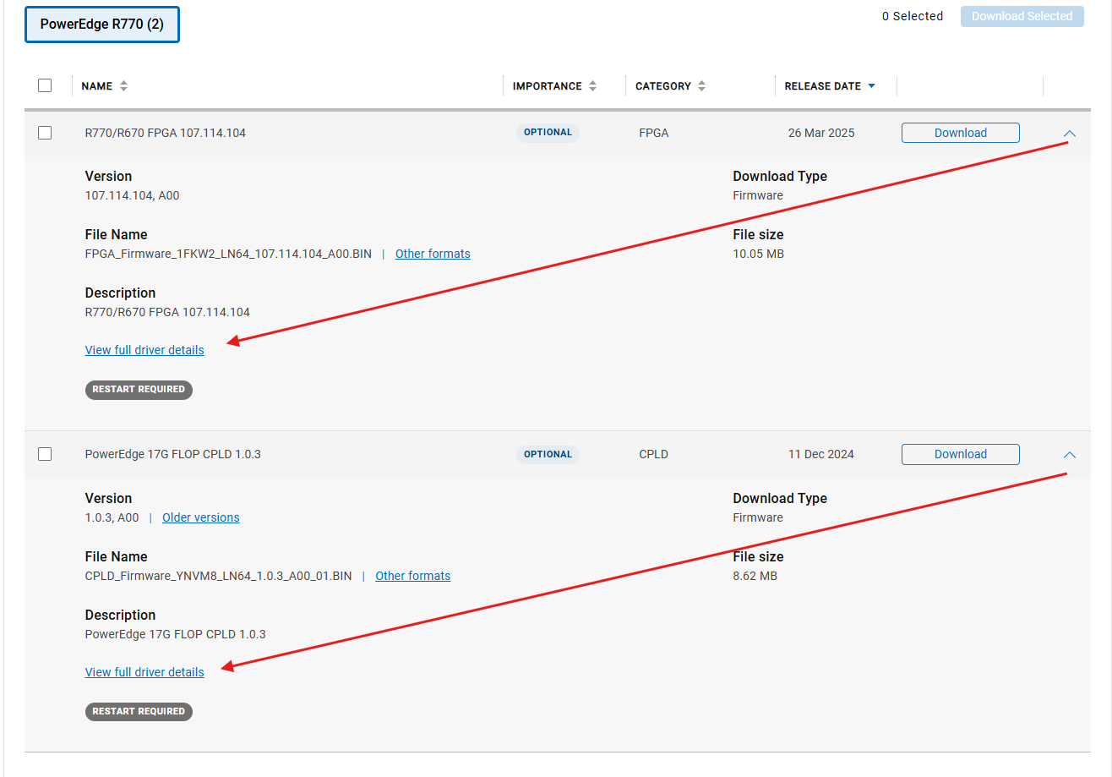
Task: Check the R770/R670 FPGA row checkbox
Action: click(x=45, y=133)
